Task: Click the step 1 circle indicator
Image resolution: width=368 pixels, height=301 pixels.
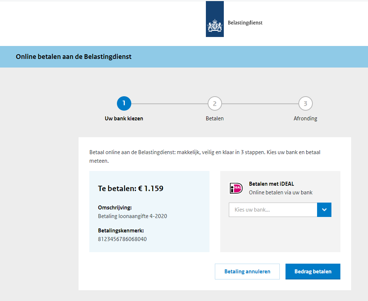Action: pos(124,104)
